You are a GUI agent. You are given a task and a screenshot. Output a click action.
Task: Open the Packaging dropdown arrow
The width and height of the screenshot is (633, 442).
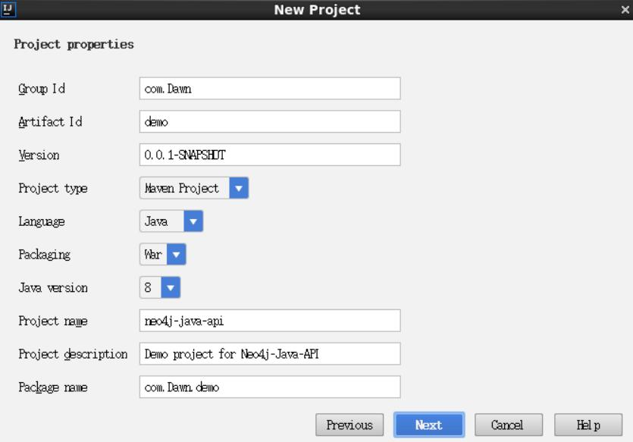pos(176,255)
